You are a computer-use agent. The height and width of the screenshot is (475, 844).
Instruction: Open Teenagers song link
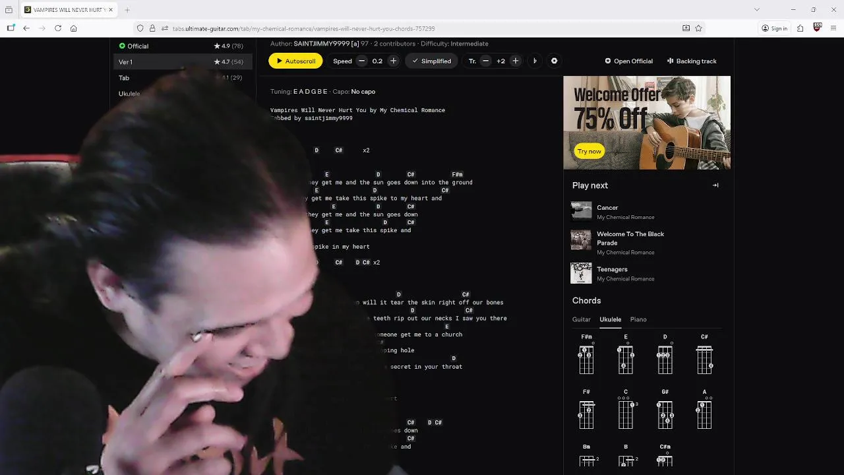[612, 269]
